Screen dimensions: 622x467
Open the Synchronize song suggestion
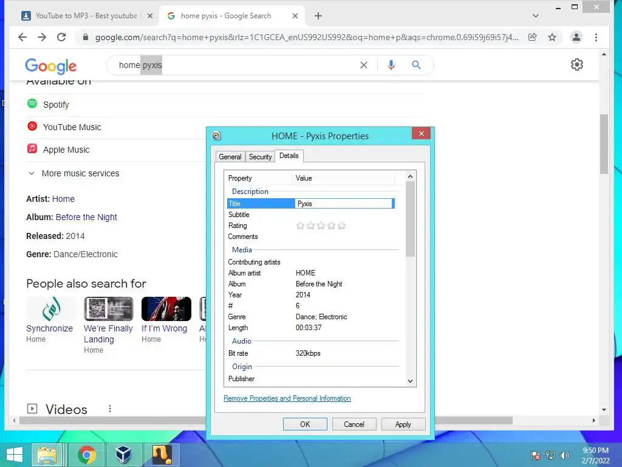(x=50, y=319)
